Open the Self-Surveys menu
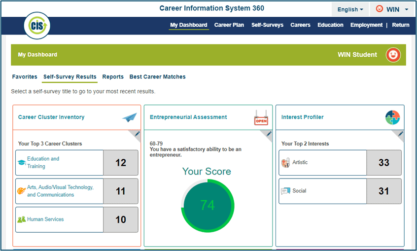Viewport: 417px width, 251px height. tap(267, 25)
